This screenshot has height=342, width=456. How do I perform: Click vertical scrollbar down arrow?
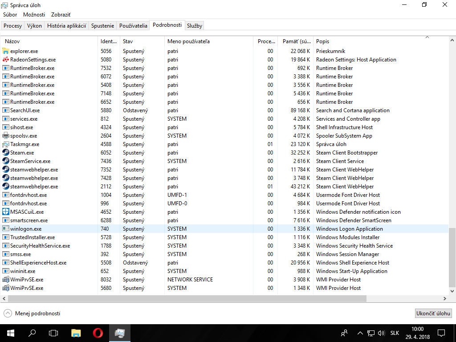pos(452,291)
